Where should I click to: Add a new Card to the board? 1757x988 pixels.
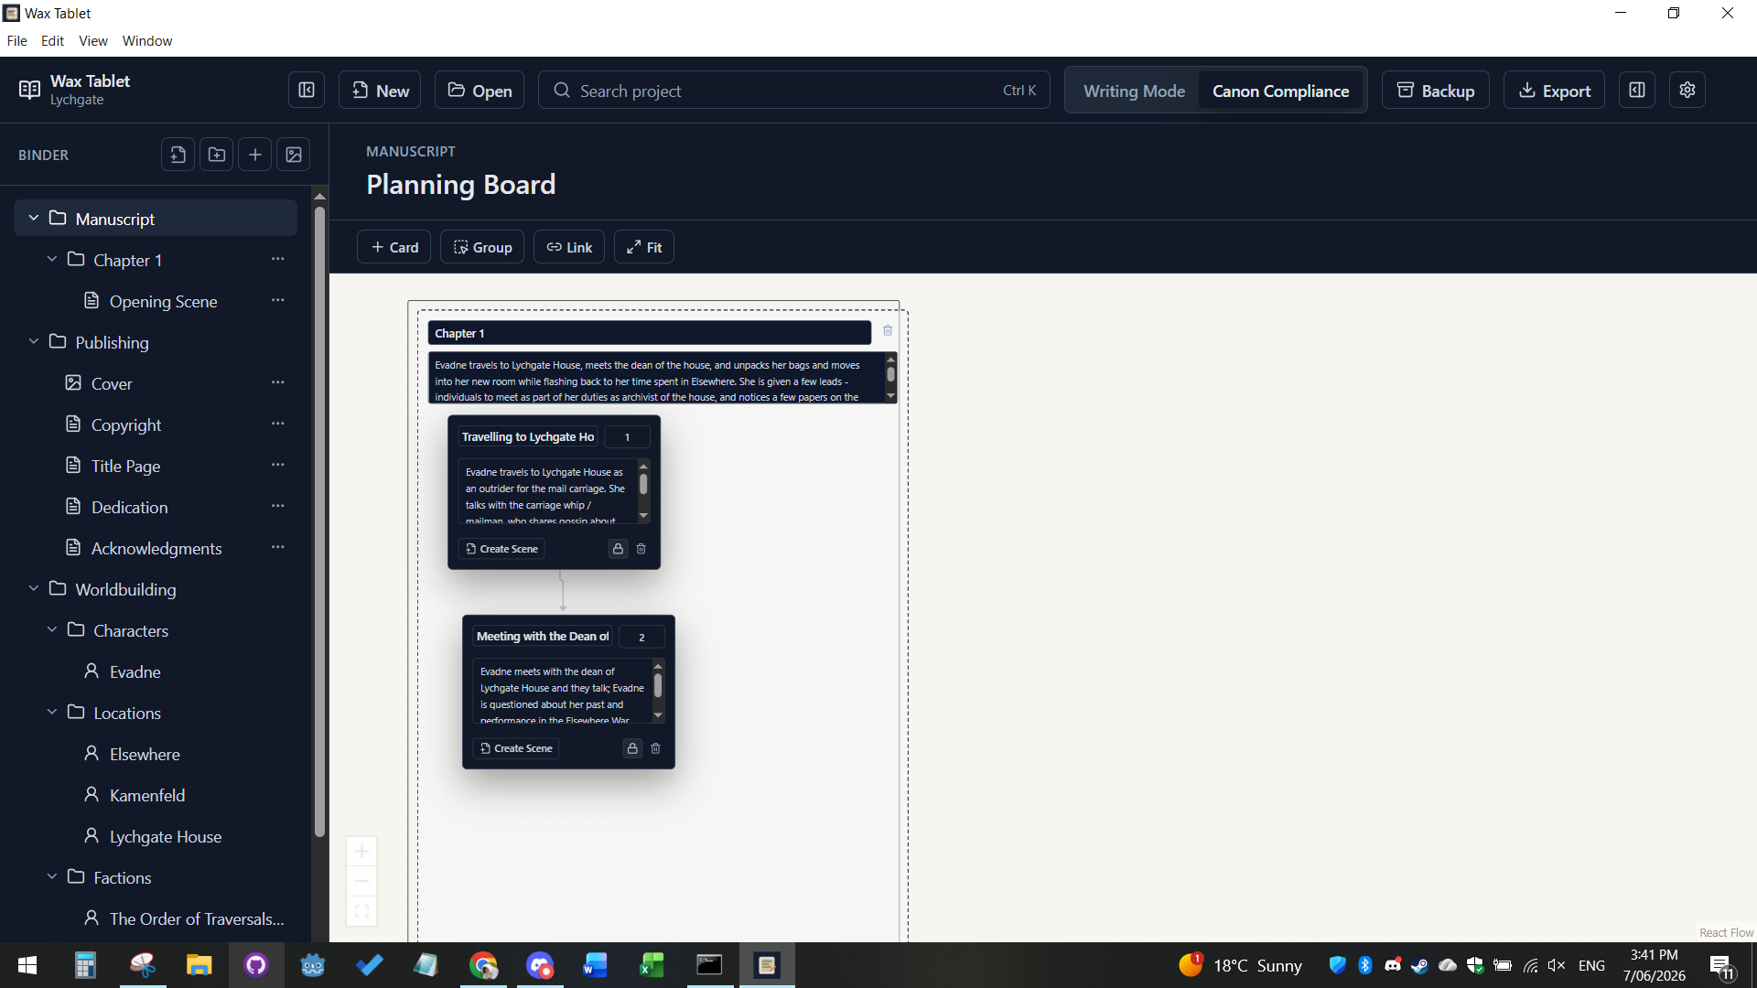pyautogui.click(x=393, y=247)
